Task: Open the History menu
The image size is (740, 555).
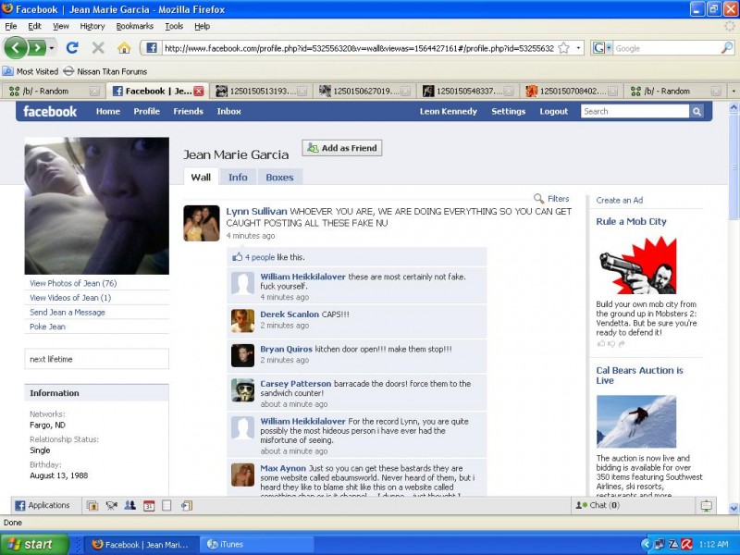Action: 92,26
